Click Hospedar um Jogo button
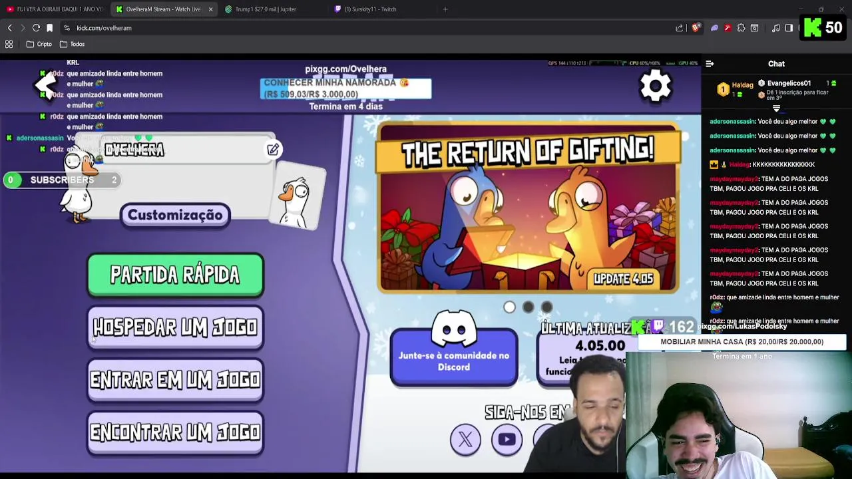852x479 pixels. 175,327
